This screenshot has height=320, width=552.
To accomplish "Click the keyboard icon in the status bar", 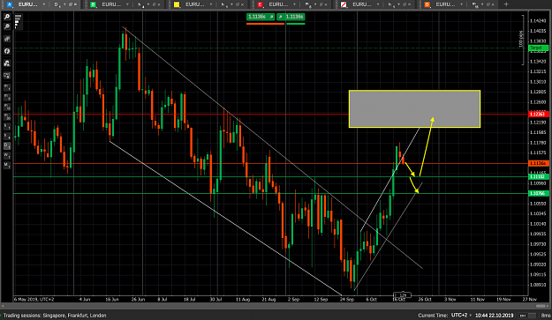I will (523, 316).
